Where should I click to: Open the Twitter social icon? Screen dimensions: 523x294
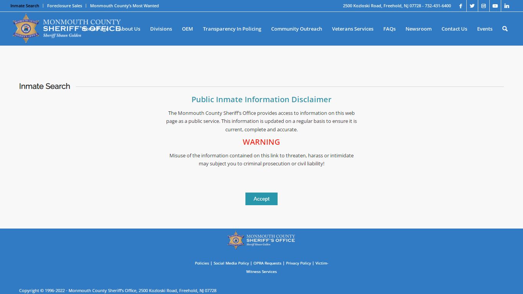point(472,6)
